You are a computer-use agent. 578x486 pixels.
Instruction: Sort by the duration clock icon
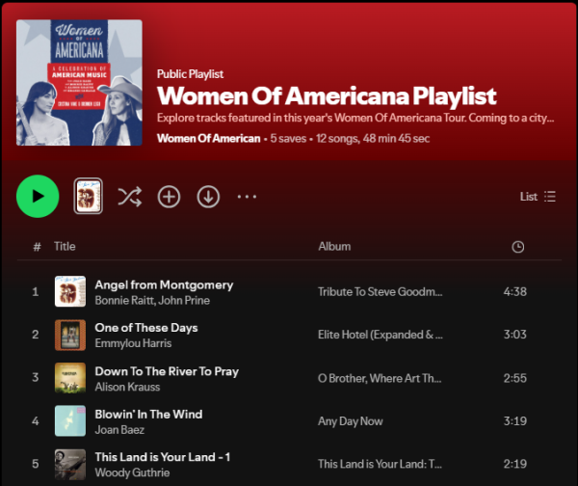pos(518,247)
